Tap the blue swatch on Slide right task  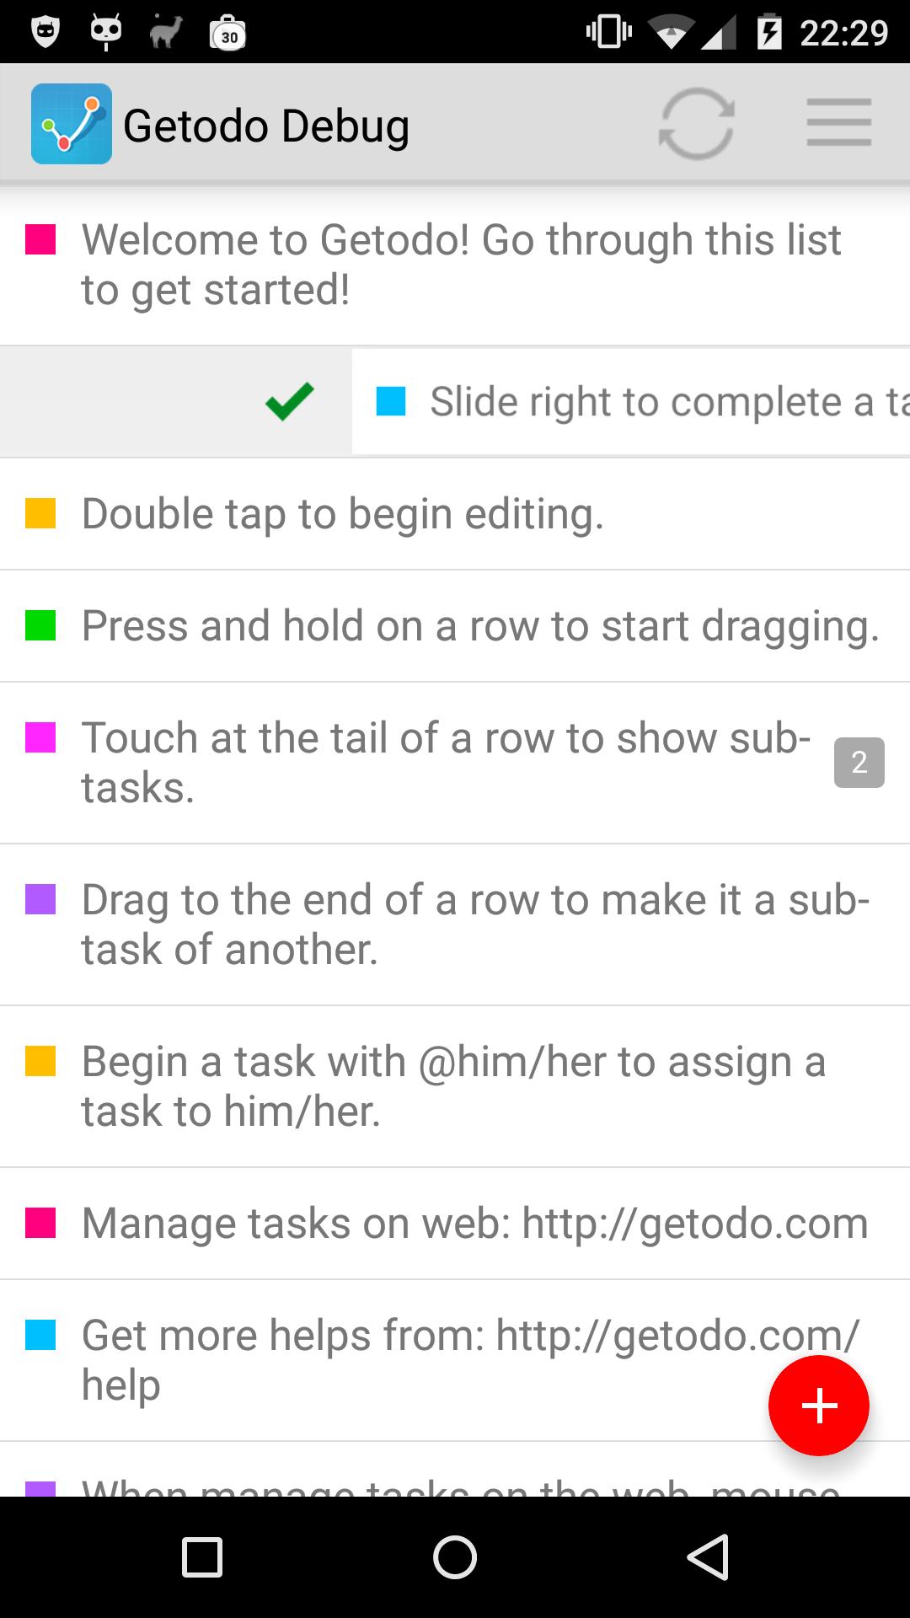391,402
